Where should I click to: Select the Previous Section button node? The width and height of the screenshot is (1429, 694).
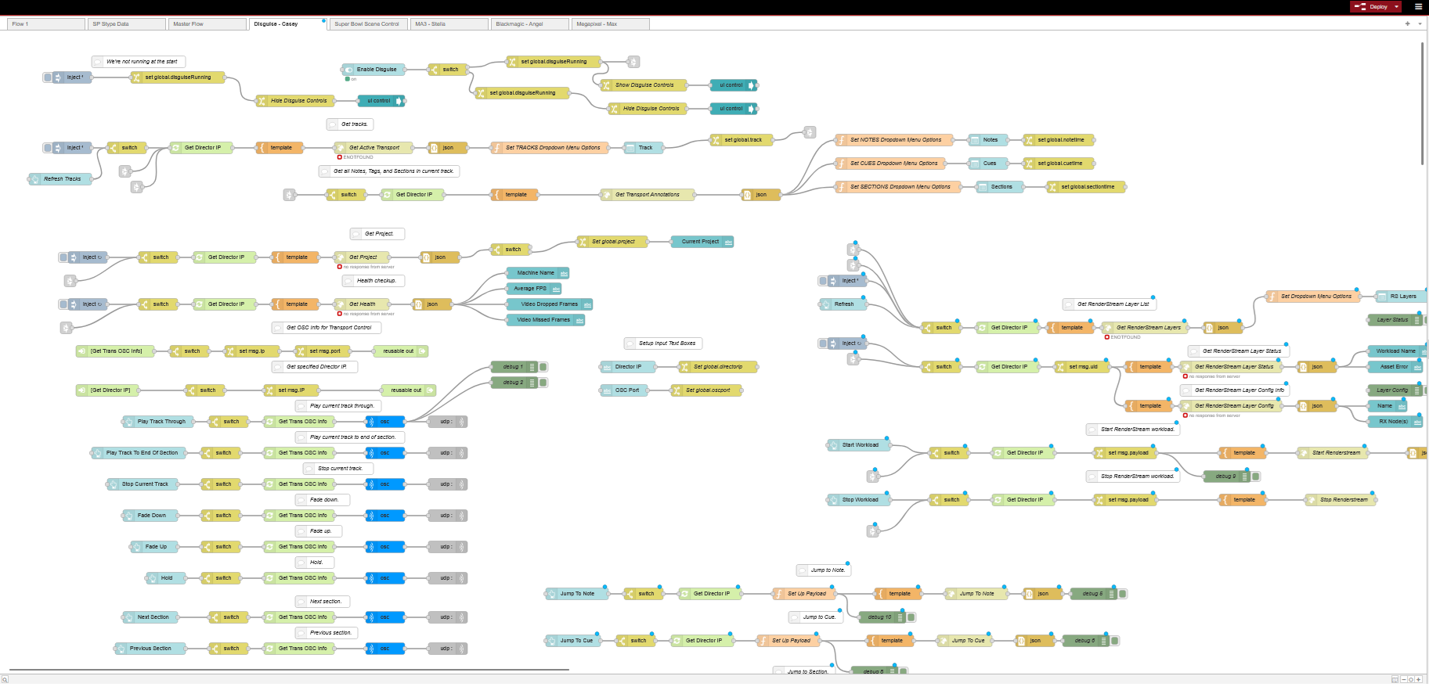click(150, 649)
